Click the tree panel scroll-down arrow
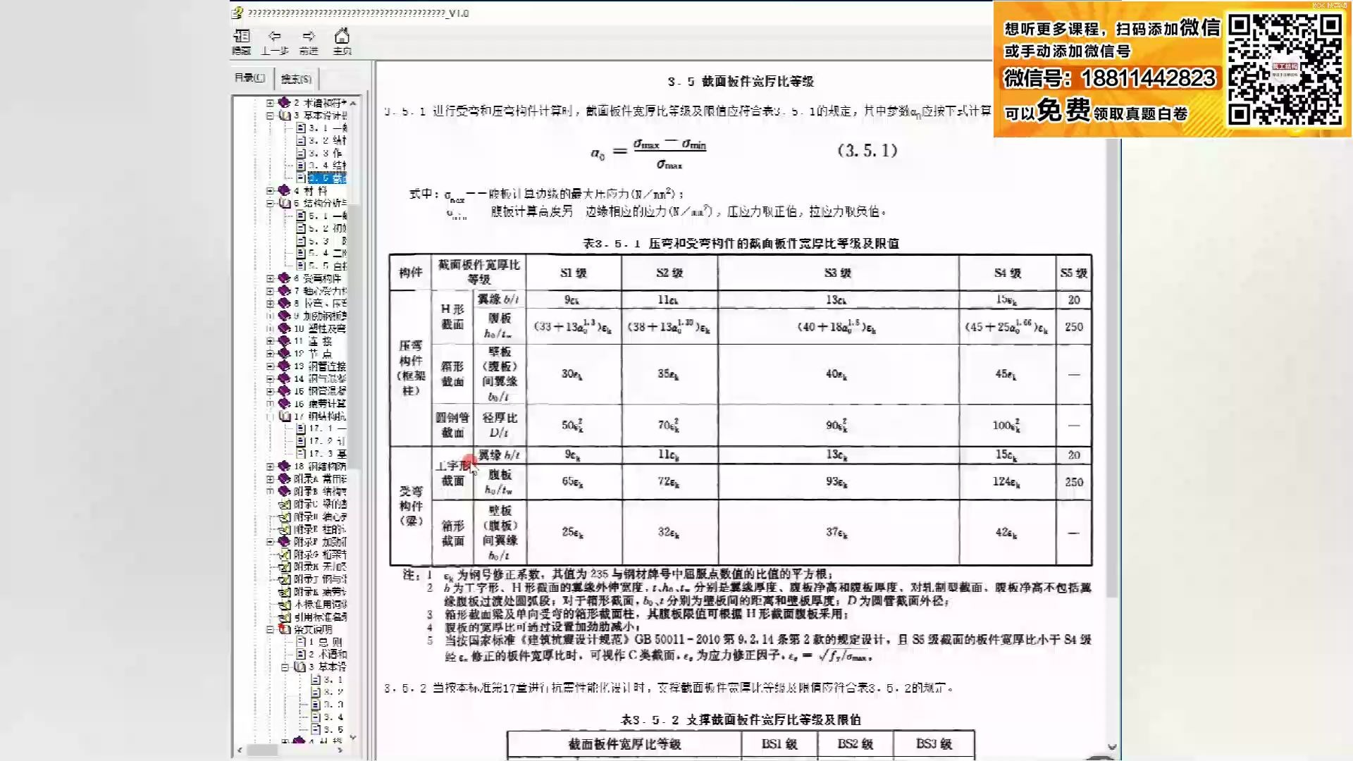This screenshot has width=1353, height=761. point(353,737)
